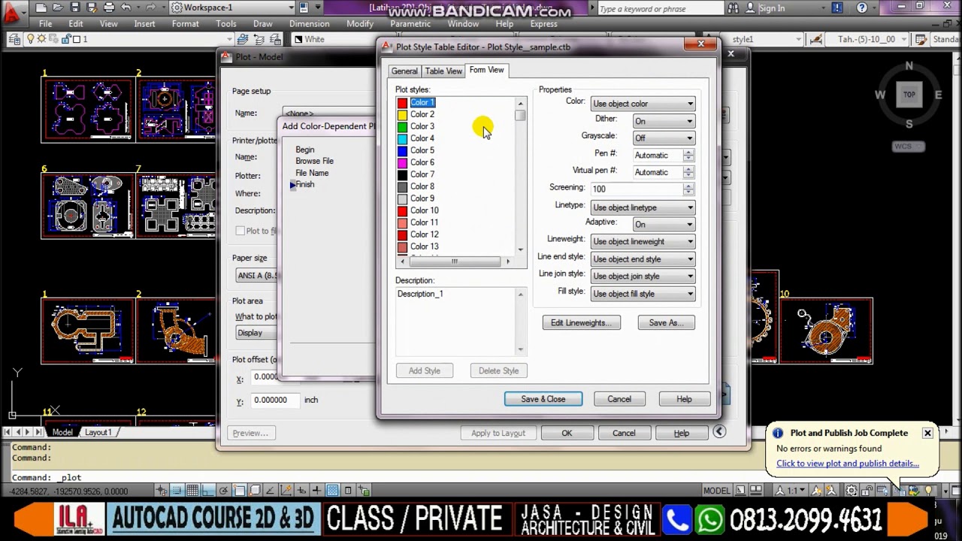
Task: Click the WhatsApp icon in bottom banner
Action: 709,520
